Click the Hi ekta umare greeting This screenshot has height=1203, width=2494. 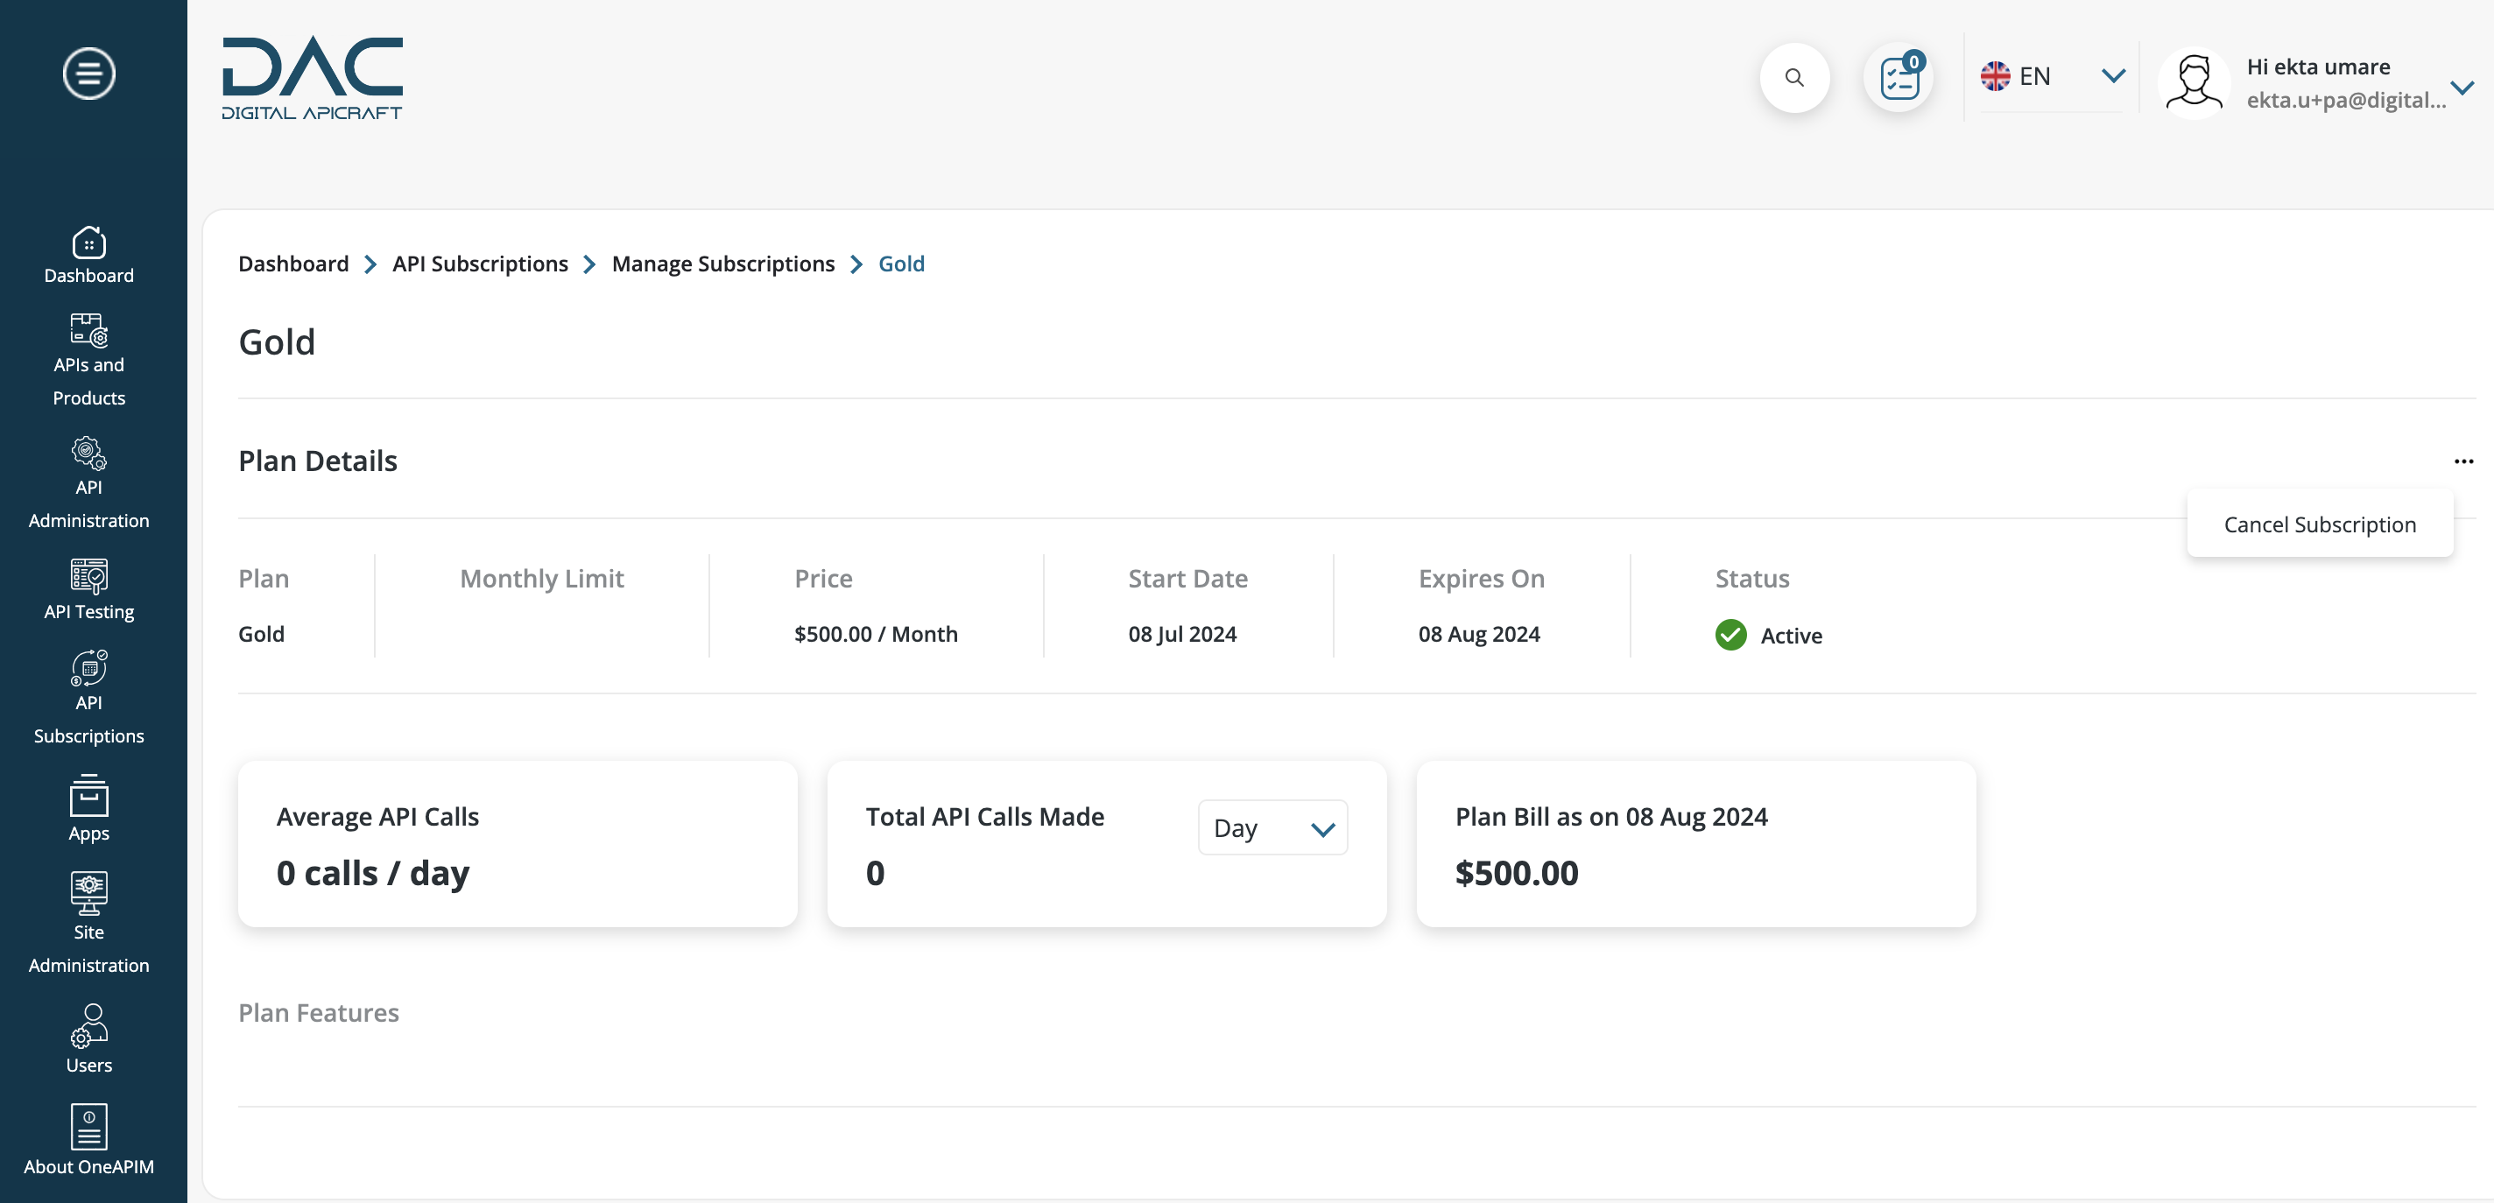tap(2318, 66)
